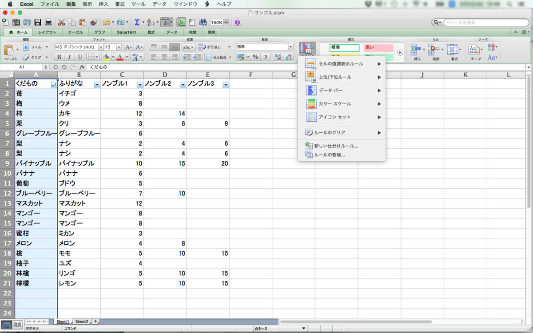This screenshot has width=533, height=333.
Task: Click the Cut scissors icon
Action: [61, 22]
